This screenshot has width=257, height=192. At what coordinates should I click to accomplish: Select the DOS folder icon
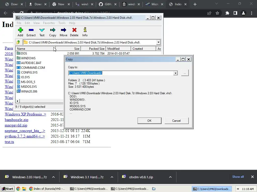click(19, 53)
